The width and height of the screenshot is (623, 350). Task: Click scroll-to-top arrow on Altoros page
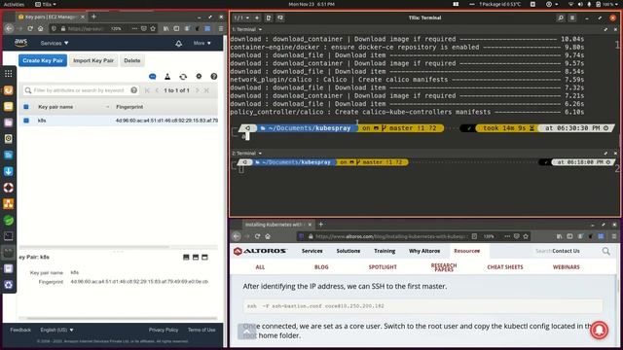point(246,332)
